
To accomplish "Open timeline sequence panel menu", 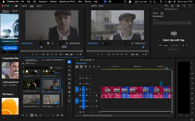I will click(x=93, y=60).
